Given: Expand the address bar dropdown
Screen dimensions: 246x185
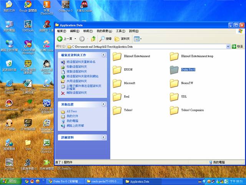Looking at the screenshot, I should (x=228, y=47).
